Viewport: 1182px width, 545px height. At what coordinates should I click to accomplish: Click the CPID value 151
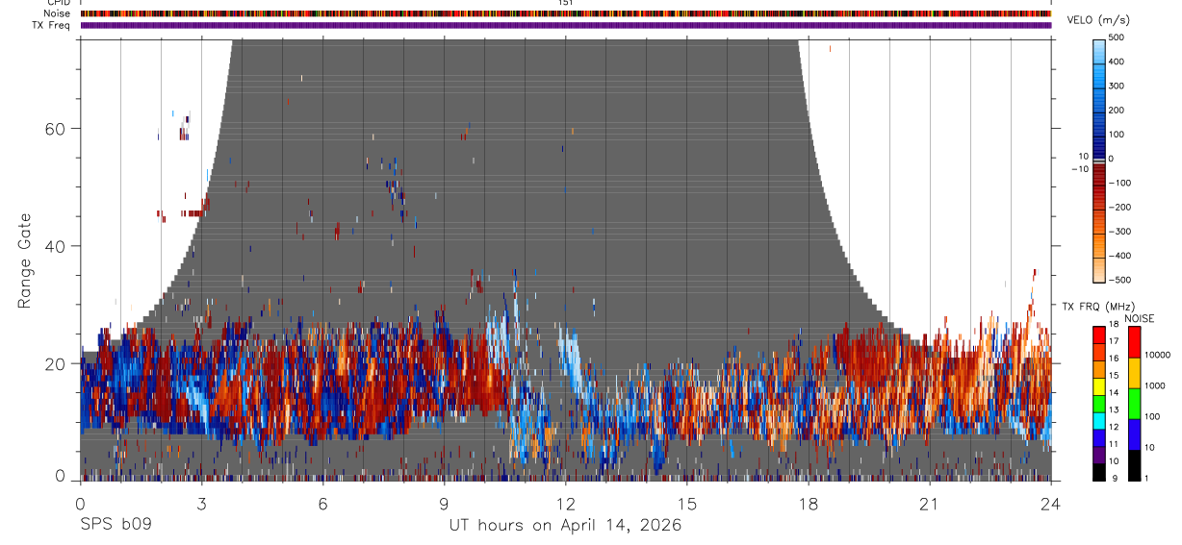pyautogui.click(x=565, y=3)
